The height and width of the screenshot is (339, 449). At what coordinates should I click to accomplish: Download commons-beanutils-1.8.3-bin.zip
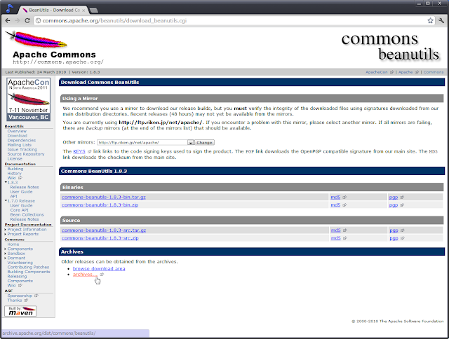pos(100,205)
